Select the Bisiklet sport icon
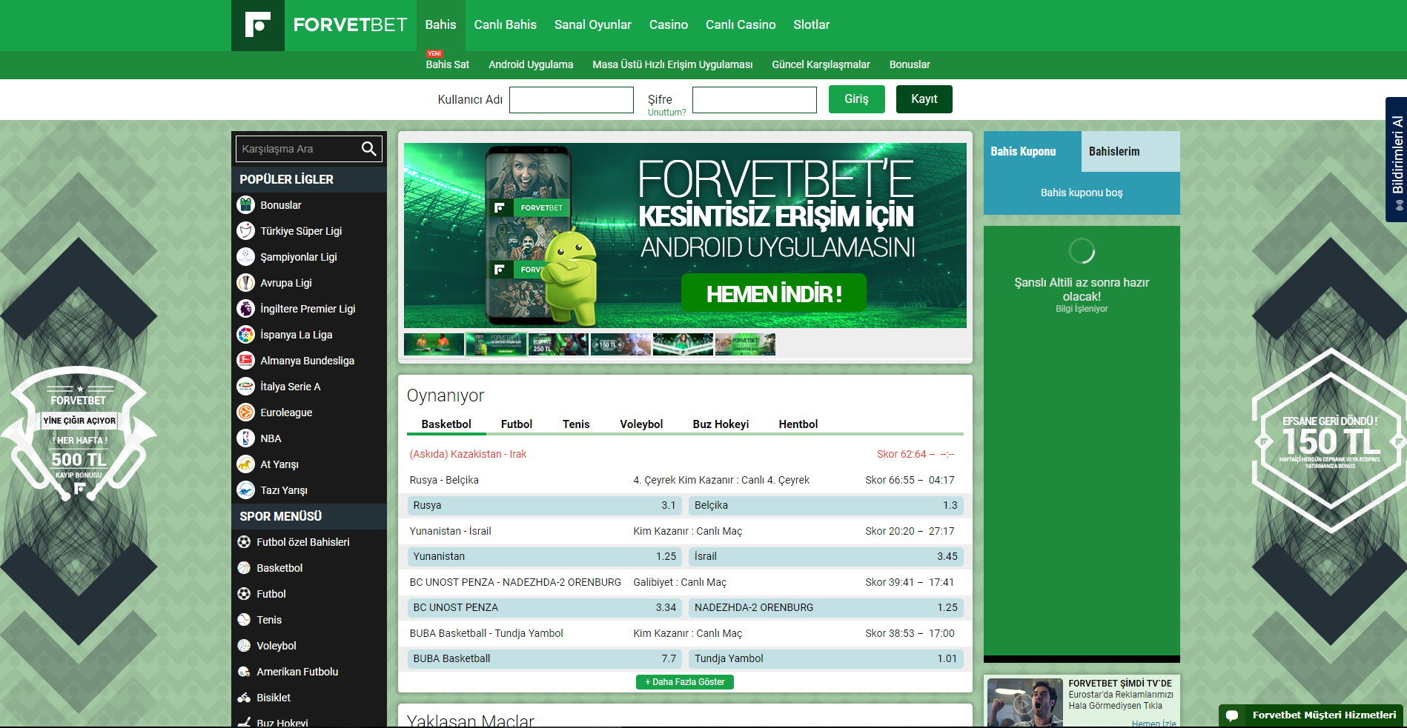The width and height of the screenshot is (1407, 728). pyautogui.click(x=244, y=698)
